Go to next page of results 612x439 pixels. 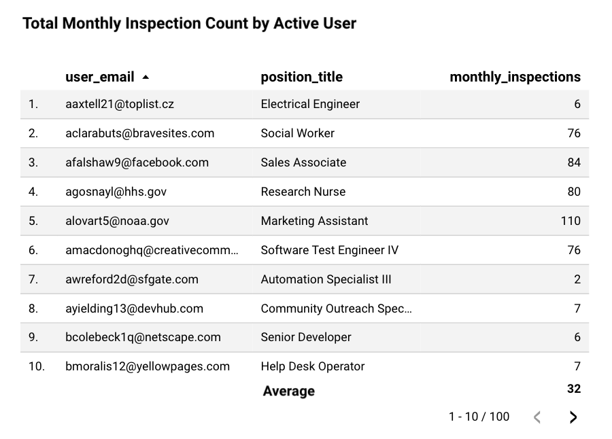tap(573, 417)
